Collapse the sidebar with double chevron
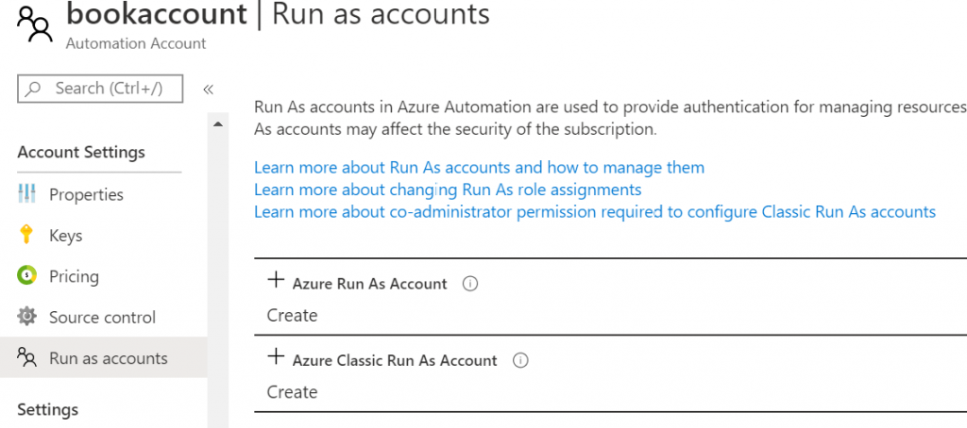 209,89
